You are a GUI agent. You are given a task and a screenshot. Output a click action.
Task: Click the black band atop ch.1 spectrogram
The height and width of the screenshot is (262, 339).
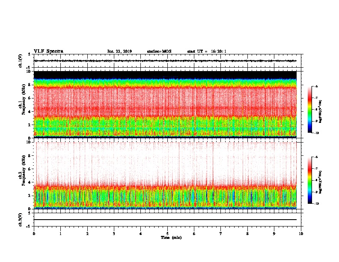coord(165,75)
